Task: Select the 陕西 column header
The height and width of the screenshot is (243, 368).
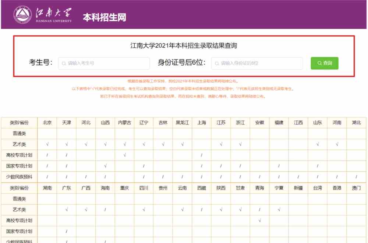Action: (x=221, y=188)
